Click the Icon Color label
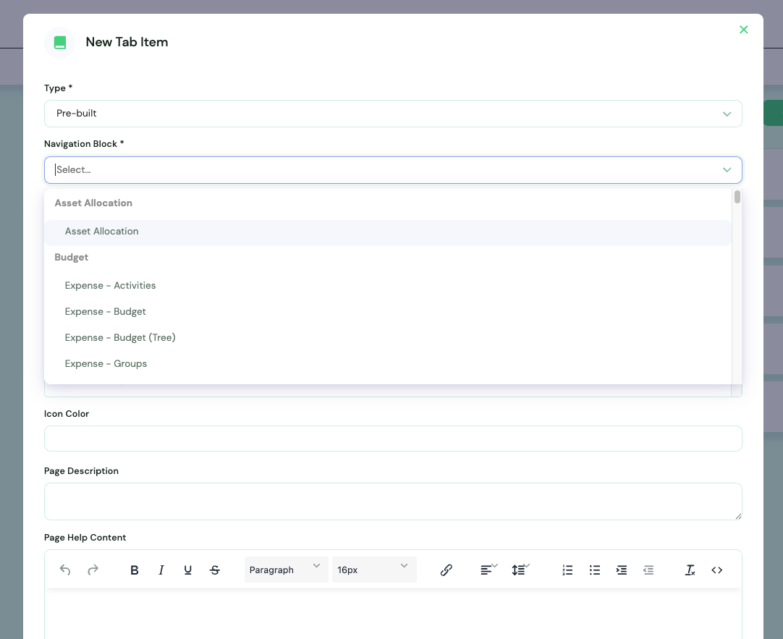 pyautogui.click(x=67, y=413)
